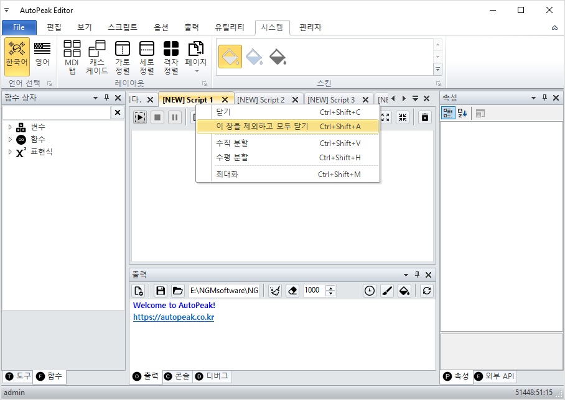The image size is (565, 400).
Task: Click the output broom clean icon
Action: pyautogui.click(x=275, y=291)
